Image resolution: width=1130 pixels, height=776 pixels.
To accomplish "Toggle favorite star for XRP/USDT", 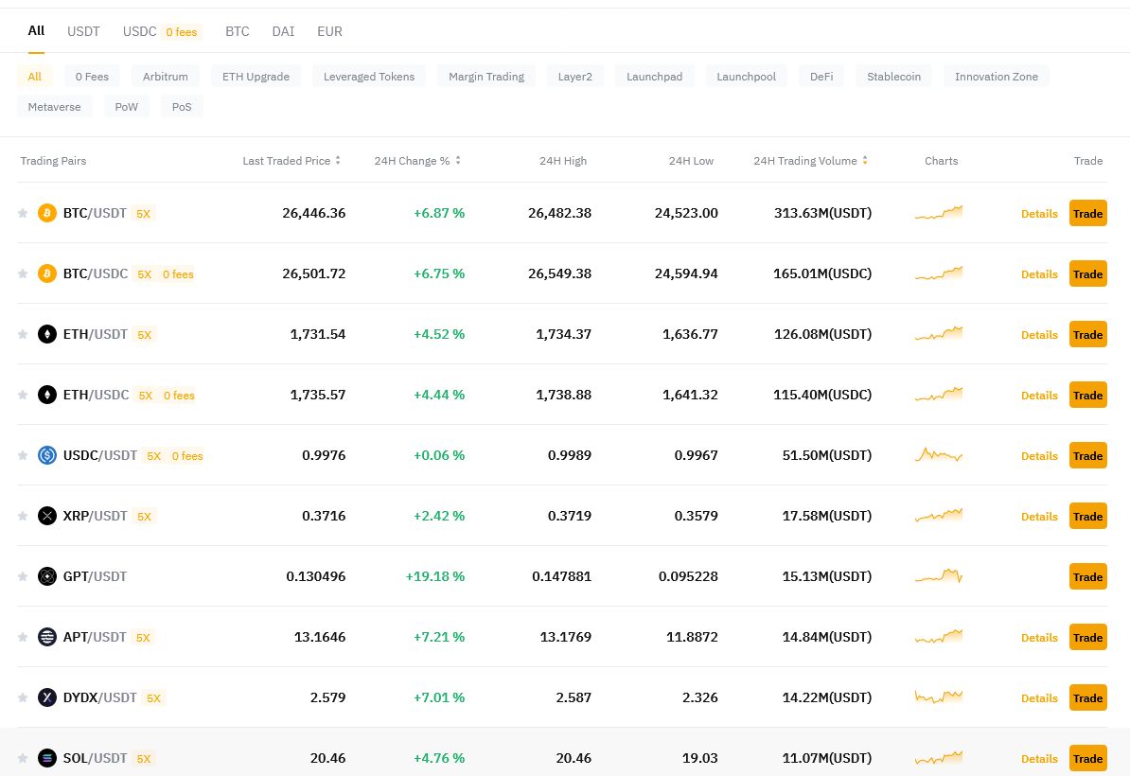I will click(23, 516).
